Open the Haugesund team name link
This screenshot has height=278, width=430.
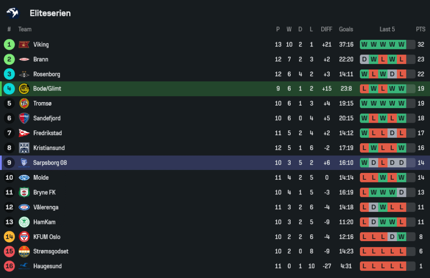point(47,266)
